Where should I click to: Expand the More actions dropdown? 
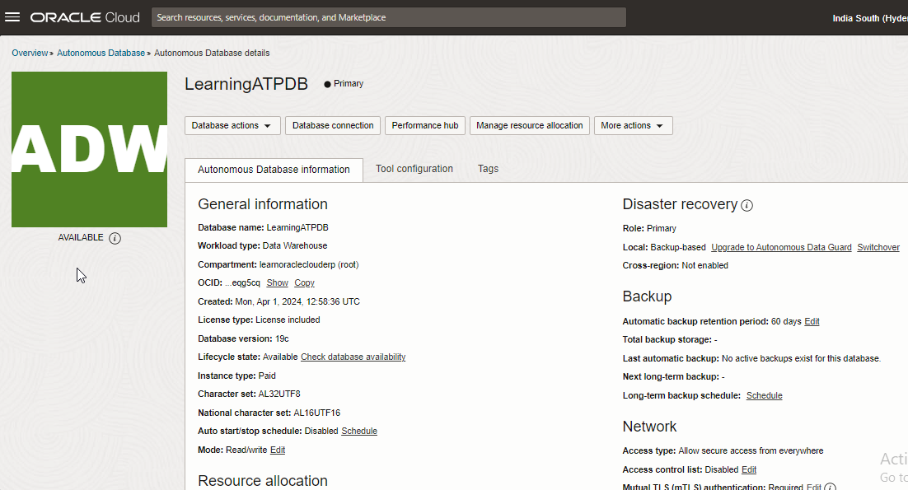click(x=633, y=125)
